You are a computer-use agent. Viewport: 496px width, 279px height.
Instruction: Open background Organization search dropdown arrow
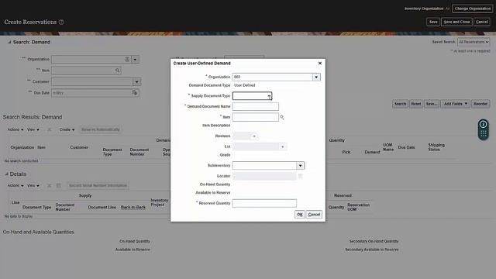pos(135,59)
